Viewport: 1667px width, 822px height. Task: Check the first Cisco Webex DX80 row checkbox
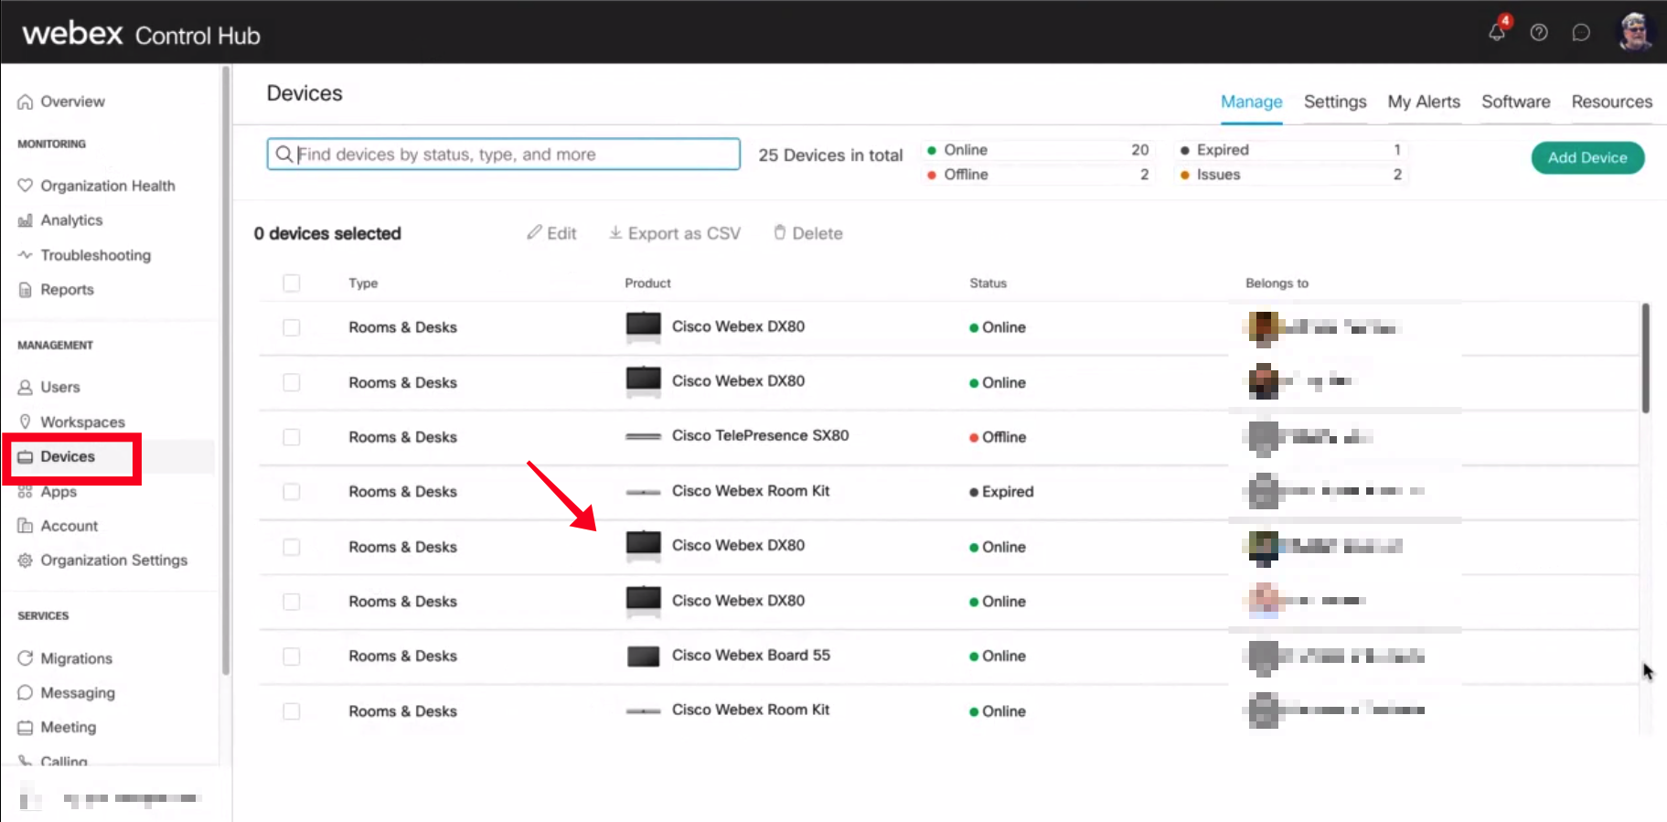pos(292,327)
